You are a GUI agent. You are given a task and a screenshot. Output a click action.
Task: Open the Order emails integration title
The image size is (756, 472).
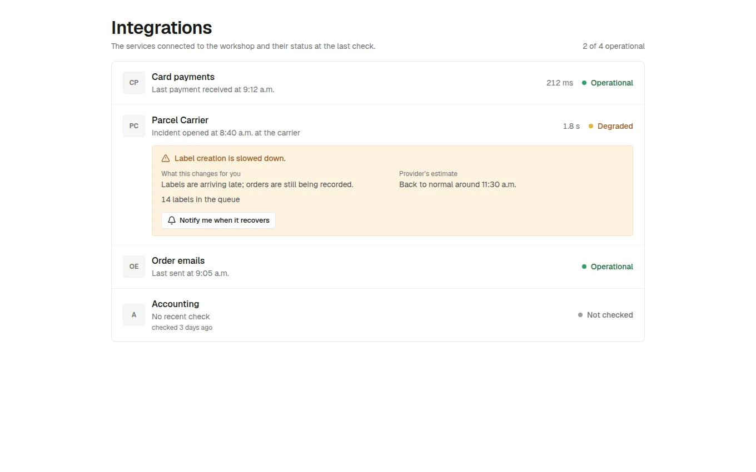coord(178,261)
